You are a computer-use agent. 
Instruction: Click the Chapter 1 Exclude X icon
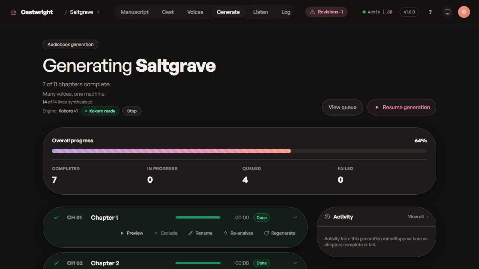coord(156,233)
